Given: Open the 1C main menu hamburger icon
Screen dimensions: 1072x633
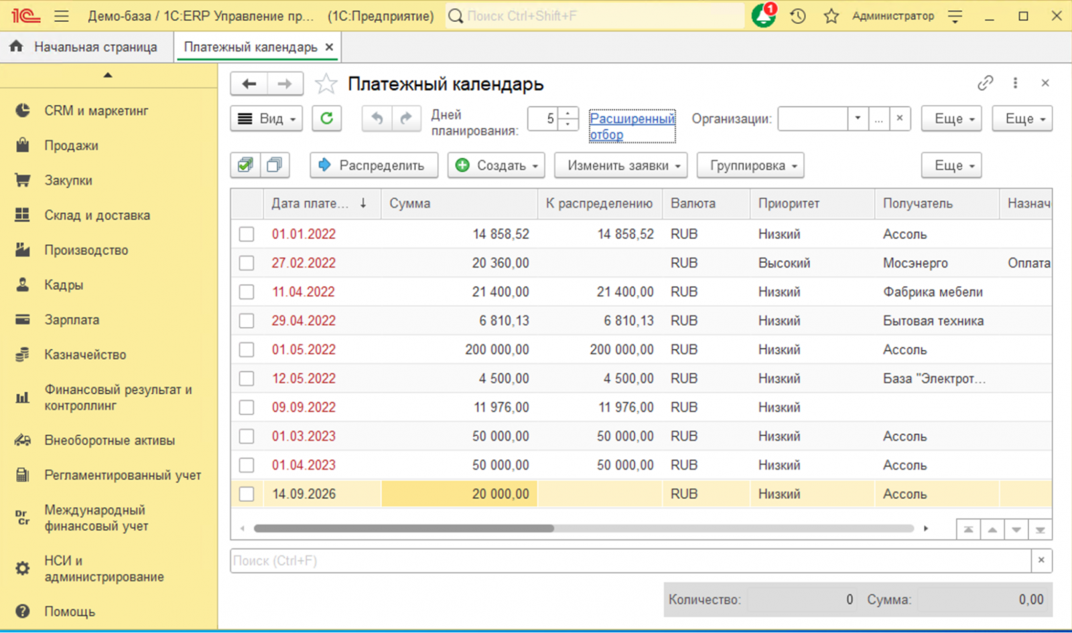Looking at the screenshot, I should click(x=61, y=16).
